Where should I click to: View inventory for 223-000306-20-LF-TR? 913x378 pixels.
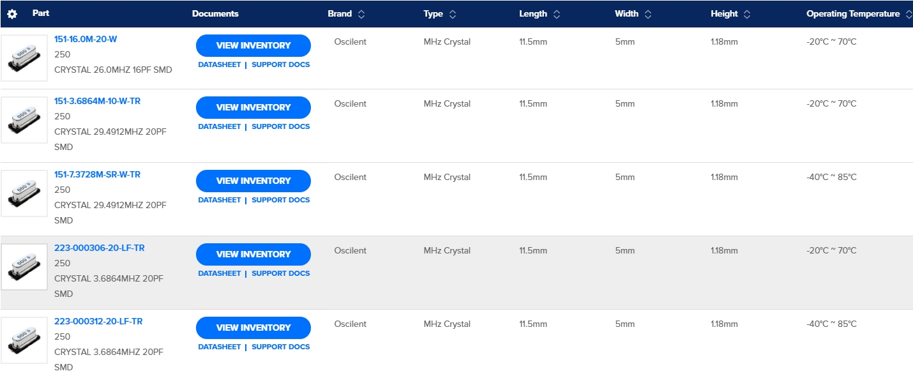(253, 254)
